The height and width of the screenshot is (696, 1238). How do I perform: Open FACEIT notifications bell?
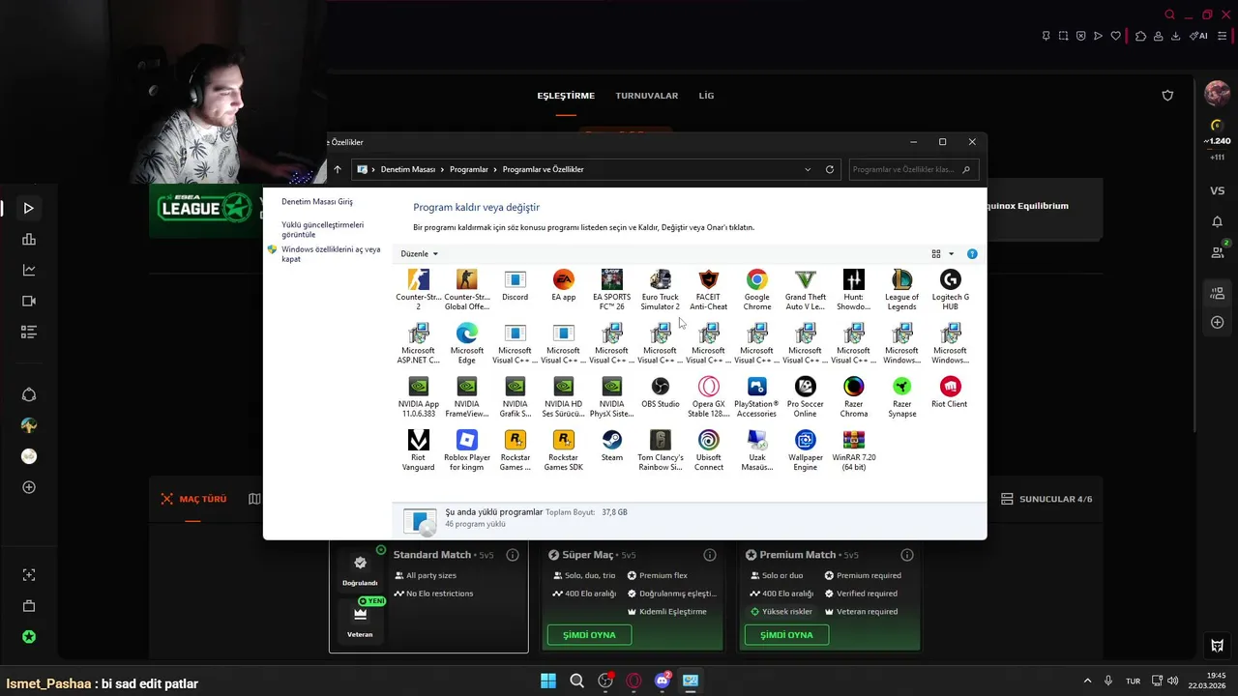tap(1218, 221)
